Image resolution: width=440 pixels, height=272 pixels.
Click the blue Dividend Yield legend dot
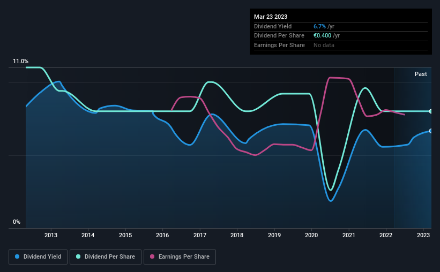(17, 256)
